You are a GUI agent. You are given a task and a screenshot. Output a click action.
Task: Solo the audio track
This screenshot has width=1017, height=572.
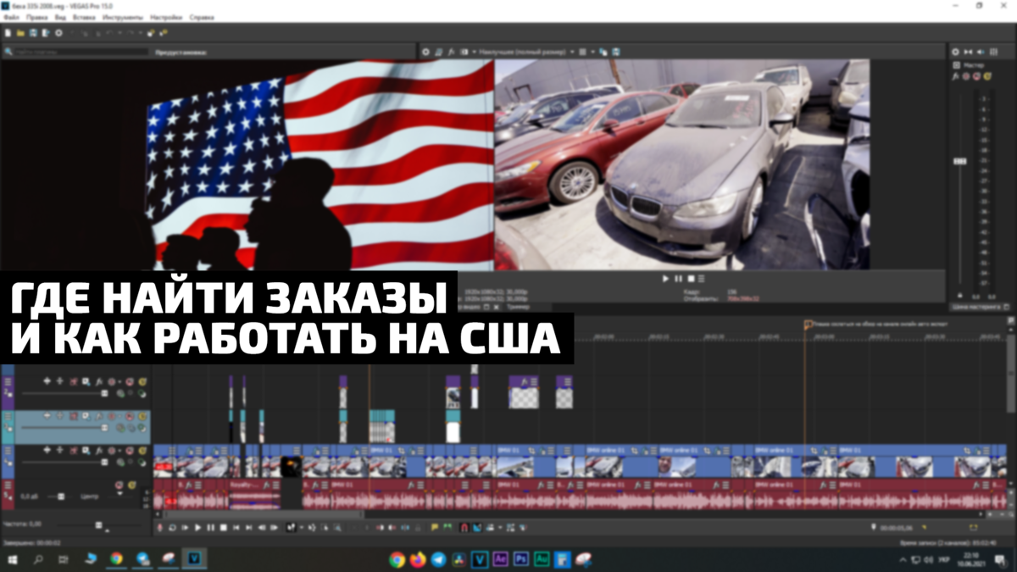pos(132,485)
